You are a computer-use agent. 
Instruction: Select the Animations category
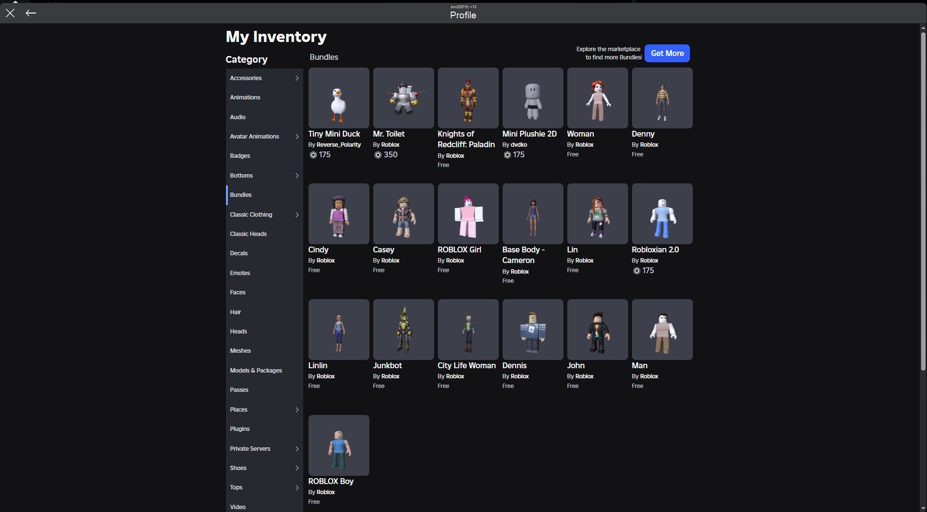click(x=264, y=97)
